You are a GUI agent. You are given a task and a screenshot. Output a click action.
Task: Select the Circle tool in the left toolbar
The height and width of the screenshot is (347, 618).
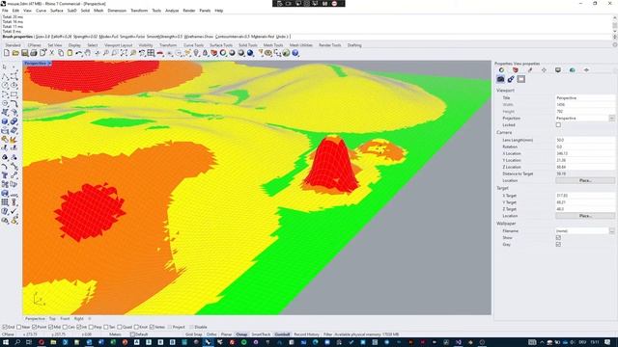tap(5, 86)
